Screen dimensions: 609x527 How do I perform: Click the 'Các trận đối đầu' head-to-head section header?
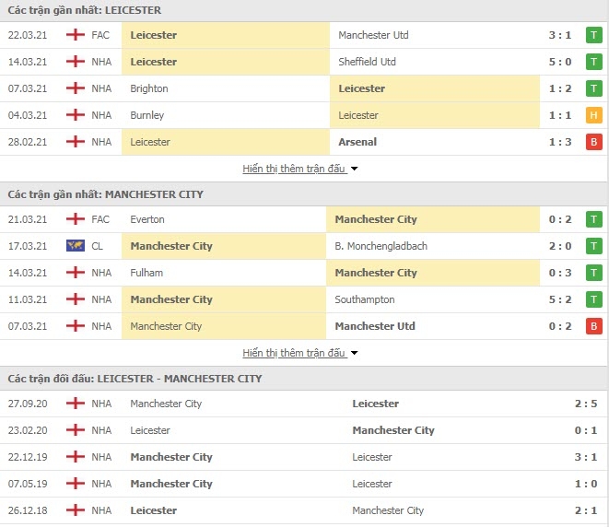click(x=135, y=379)
